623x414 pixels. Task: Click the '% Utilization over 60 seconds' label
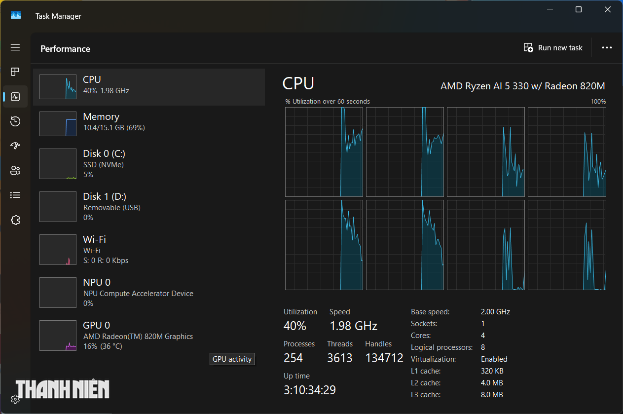[x=328, y=102]
